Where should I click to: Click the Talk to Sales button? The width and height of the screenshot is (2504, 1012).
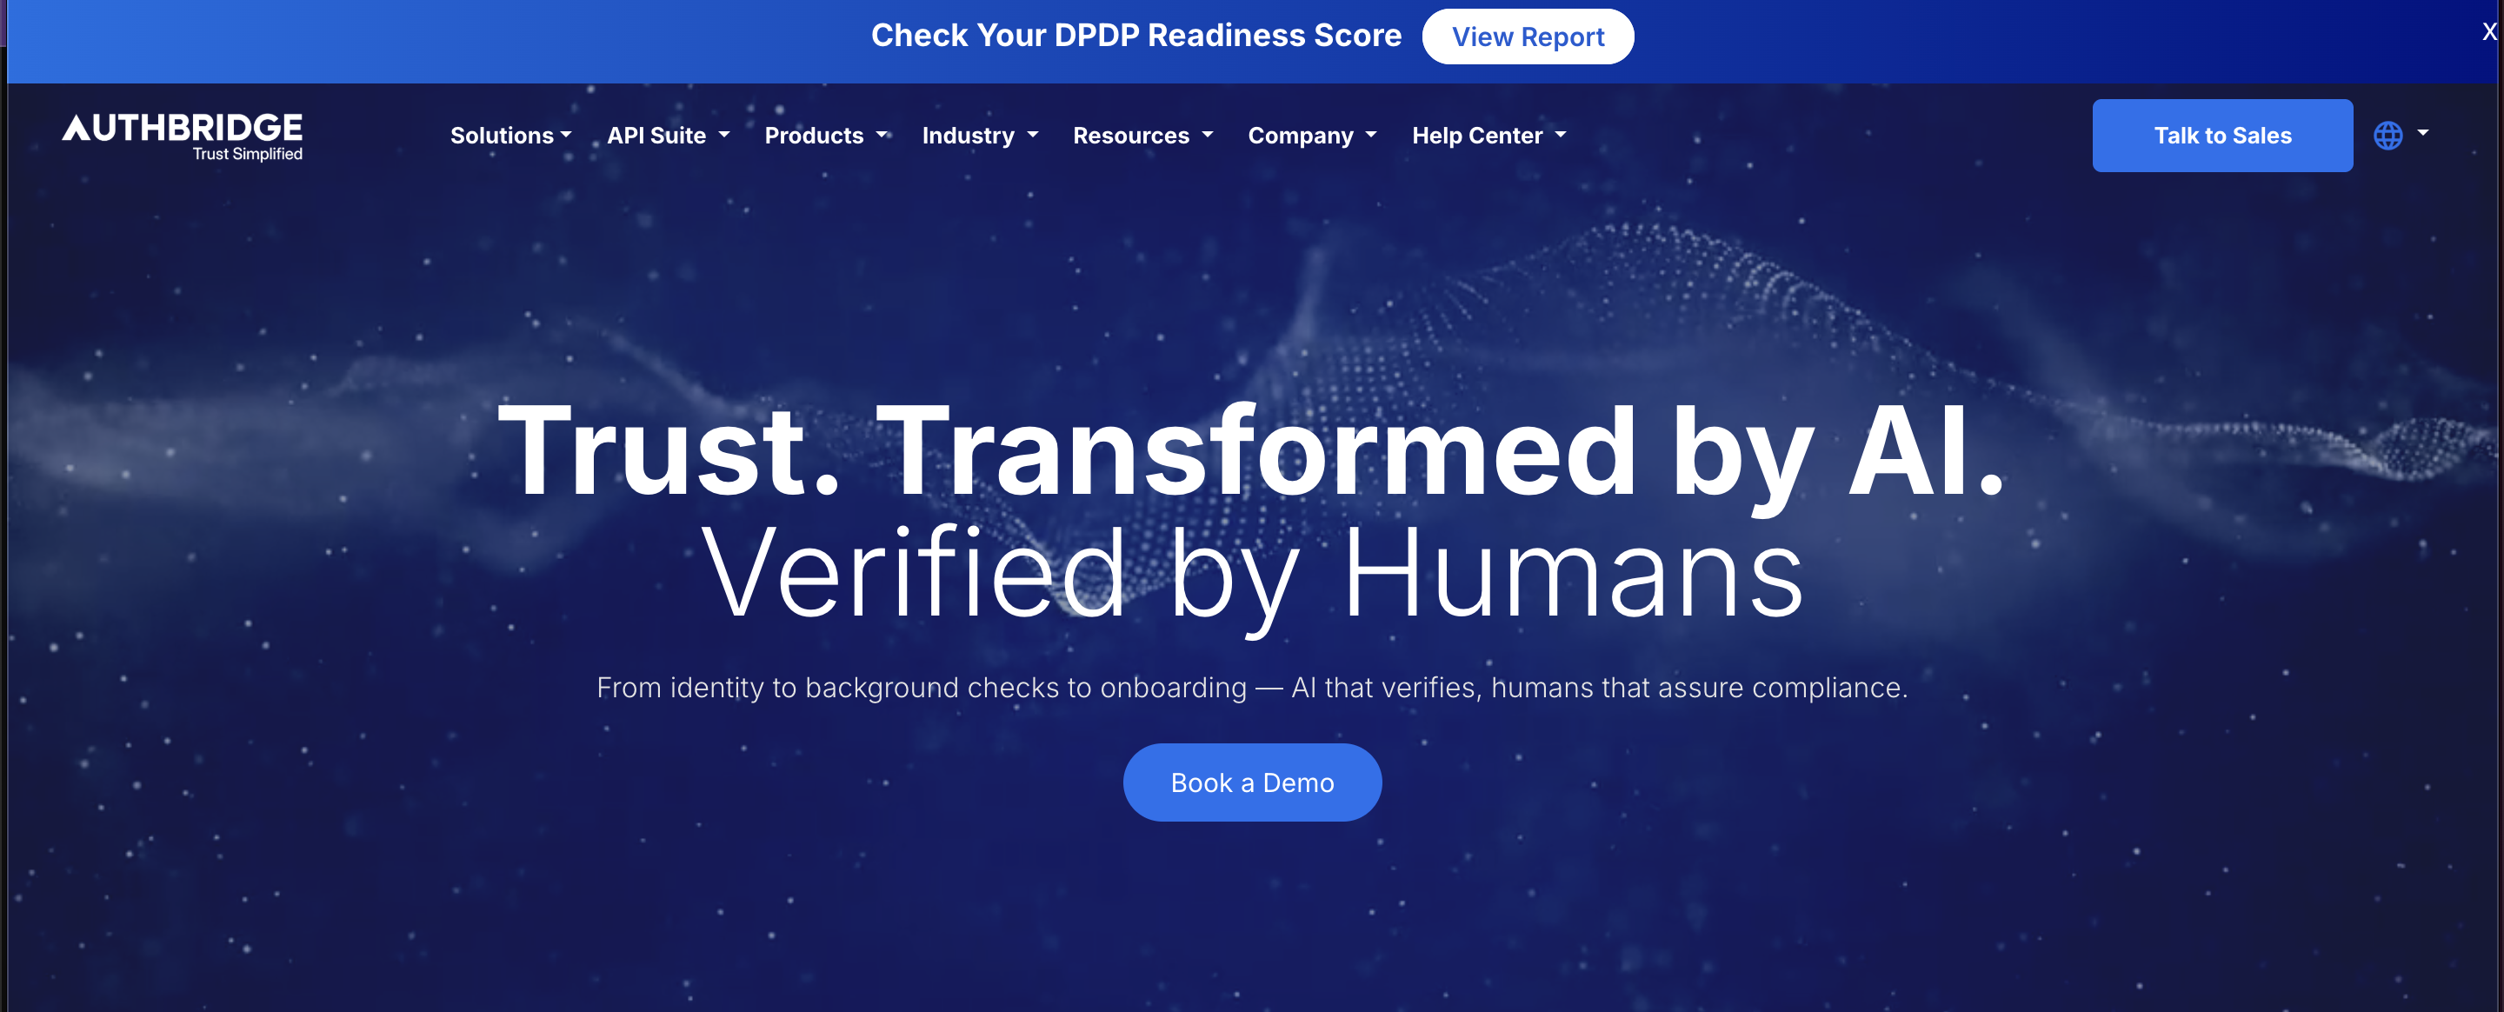pos(2222,136)
